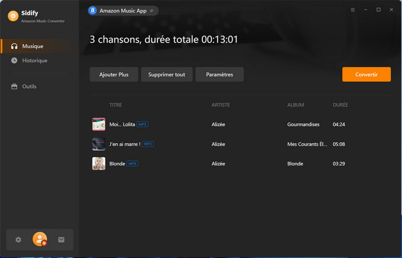The height and width of the screenshot is (258, 402).
Task: Click the MP3 badge next to Blonde
Action: pyautogui.click(x=132, y=163)
